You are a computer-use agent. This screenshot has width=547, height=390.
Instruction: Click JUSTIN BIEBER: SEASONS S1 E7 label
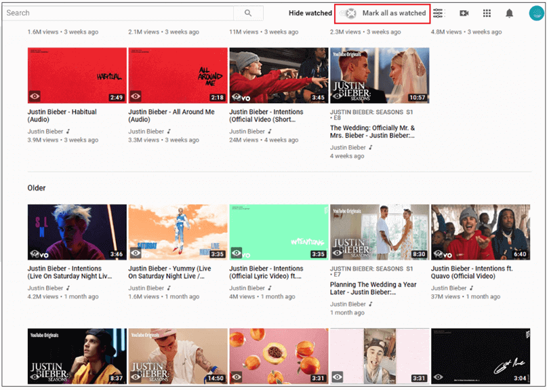pyautogui.click(x=371, y=271)
